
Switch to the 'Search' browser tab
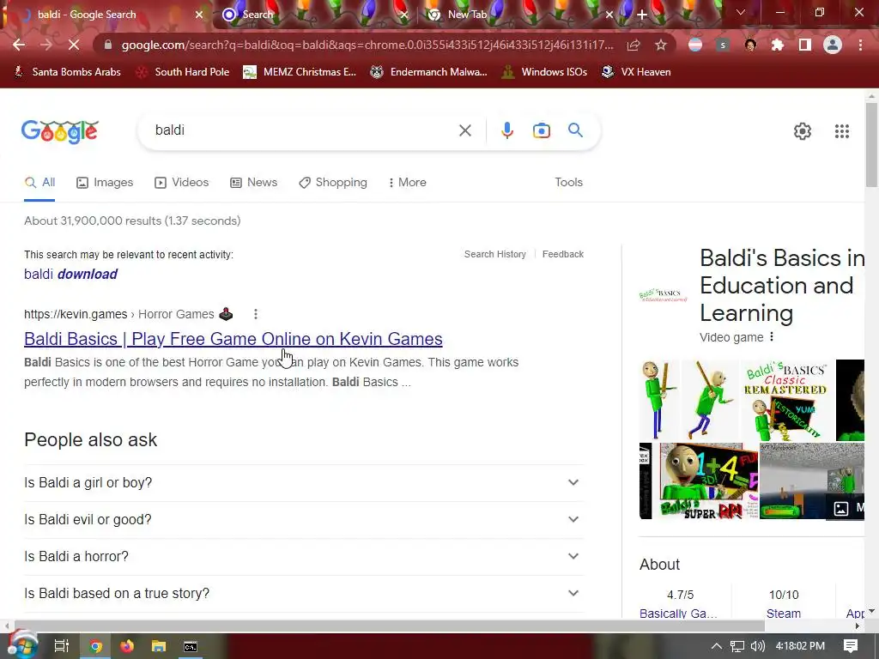(314, 15)
